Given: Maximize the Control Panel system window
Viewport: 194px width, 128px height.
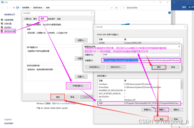Looking at the screenshot, I should tap(160, 2).
